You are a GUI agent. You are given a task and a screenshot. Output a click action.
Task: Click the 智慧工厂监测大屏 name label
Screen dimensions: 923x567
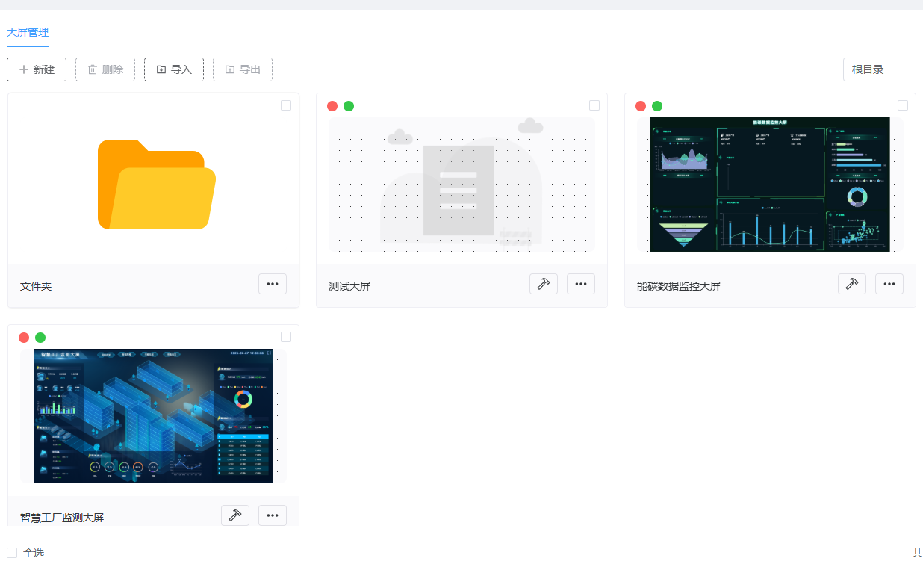[x=62, y=518]
